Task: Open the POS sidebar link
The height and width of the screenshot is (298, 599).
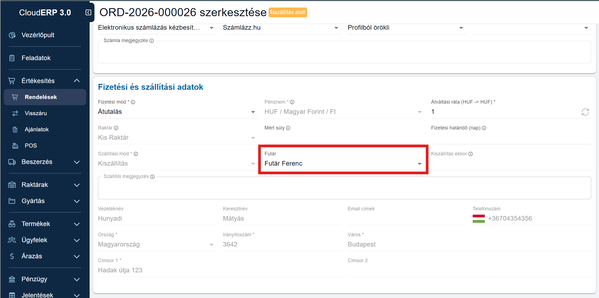Action: coord(31,146)
